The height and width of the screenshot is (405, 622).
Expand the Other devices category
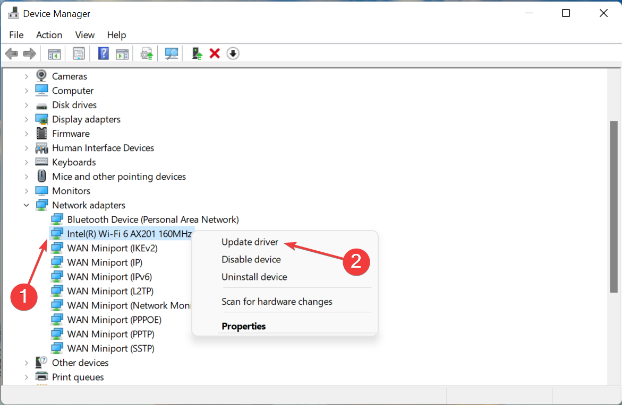pos(26,363)
